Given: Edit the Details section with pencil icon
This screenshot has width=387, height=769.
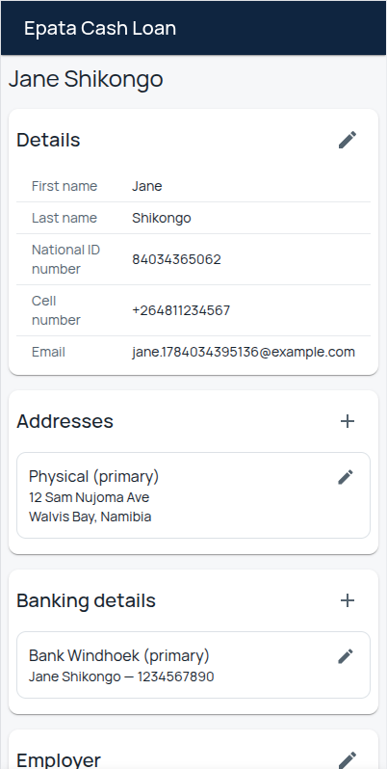Looking at the screenshot, I should click(348, 140).
